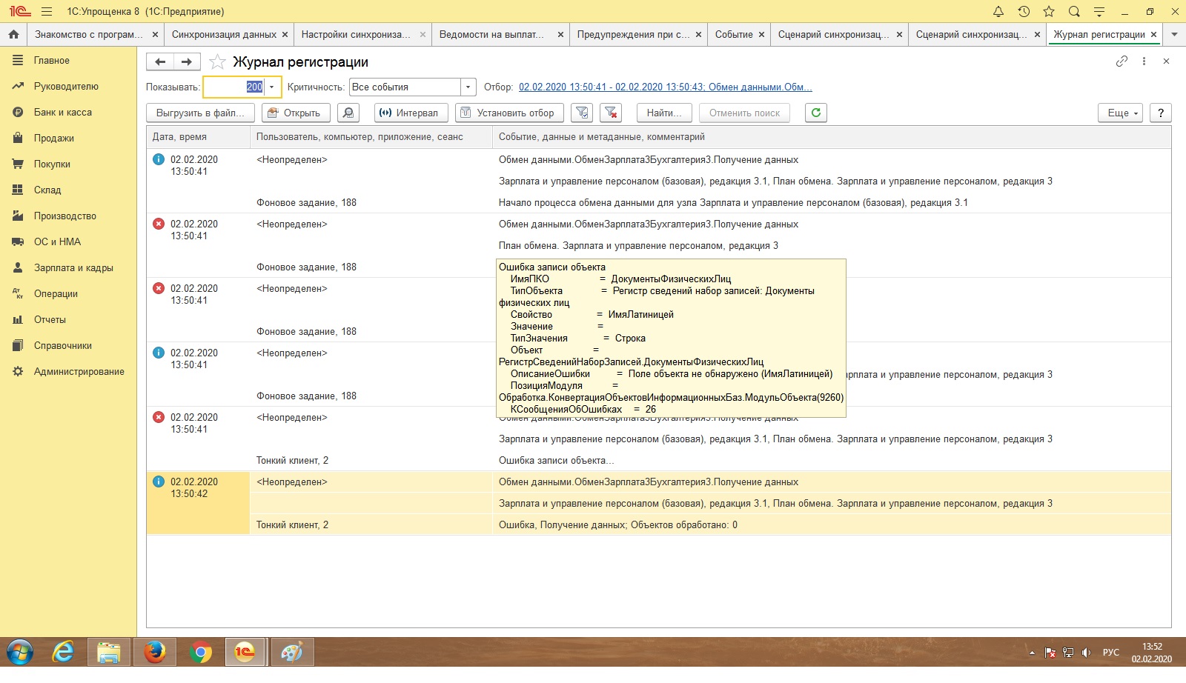Expand the Показывать count dropdown
The height and width of the screenshot is (683, 1186).
tap(272, 87)
